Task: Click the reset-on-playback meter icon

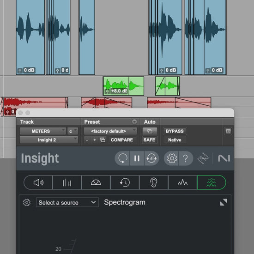Action: click(151, 158)
